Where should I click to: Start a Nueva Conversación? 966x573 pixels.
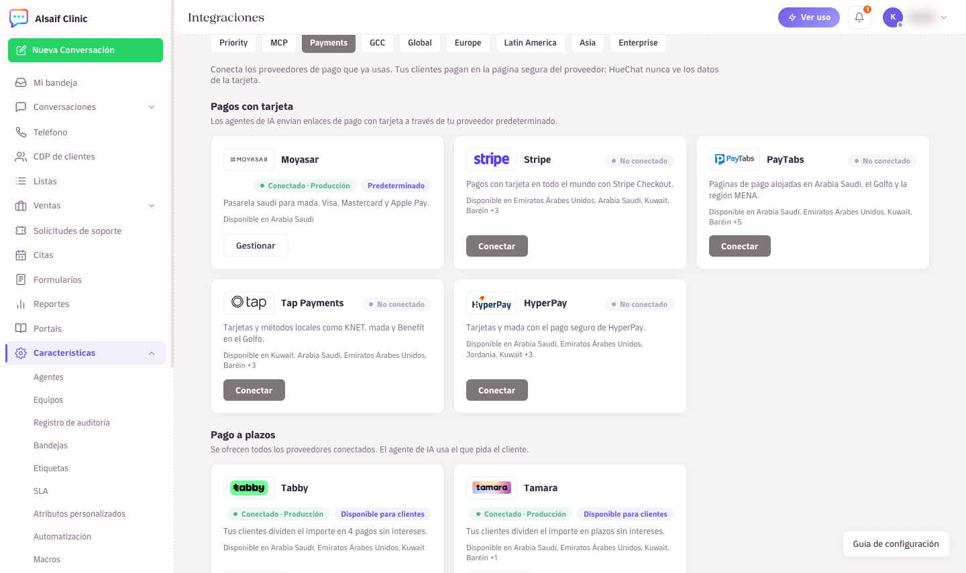pos(85,50)
